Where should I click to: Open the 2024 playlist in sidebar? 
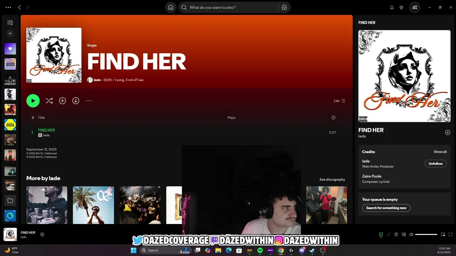[x=10, y=125]
